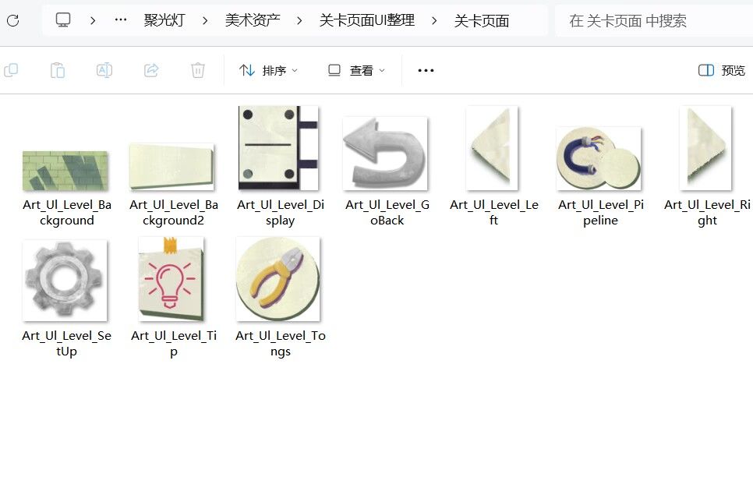
Task: Navigate to 关卡页面UI整理 breadcrumb folder
Action: tap(367, 20)
